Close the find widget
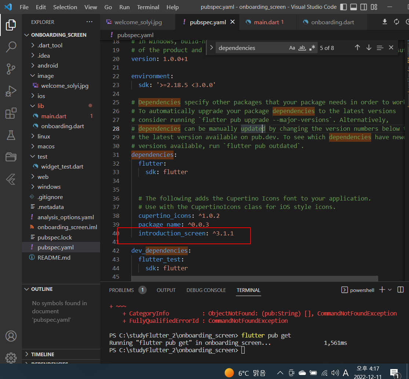 (x=391, y=47)
